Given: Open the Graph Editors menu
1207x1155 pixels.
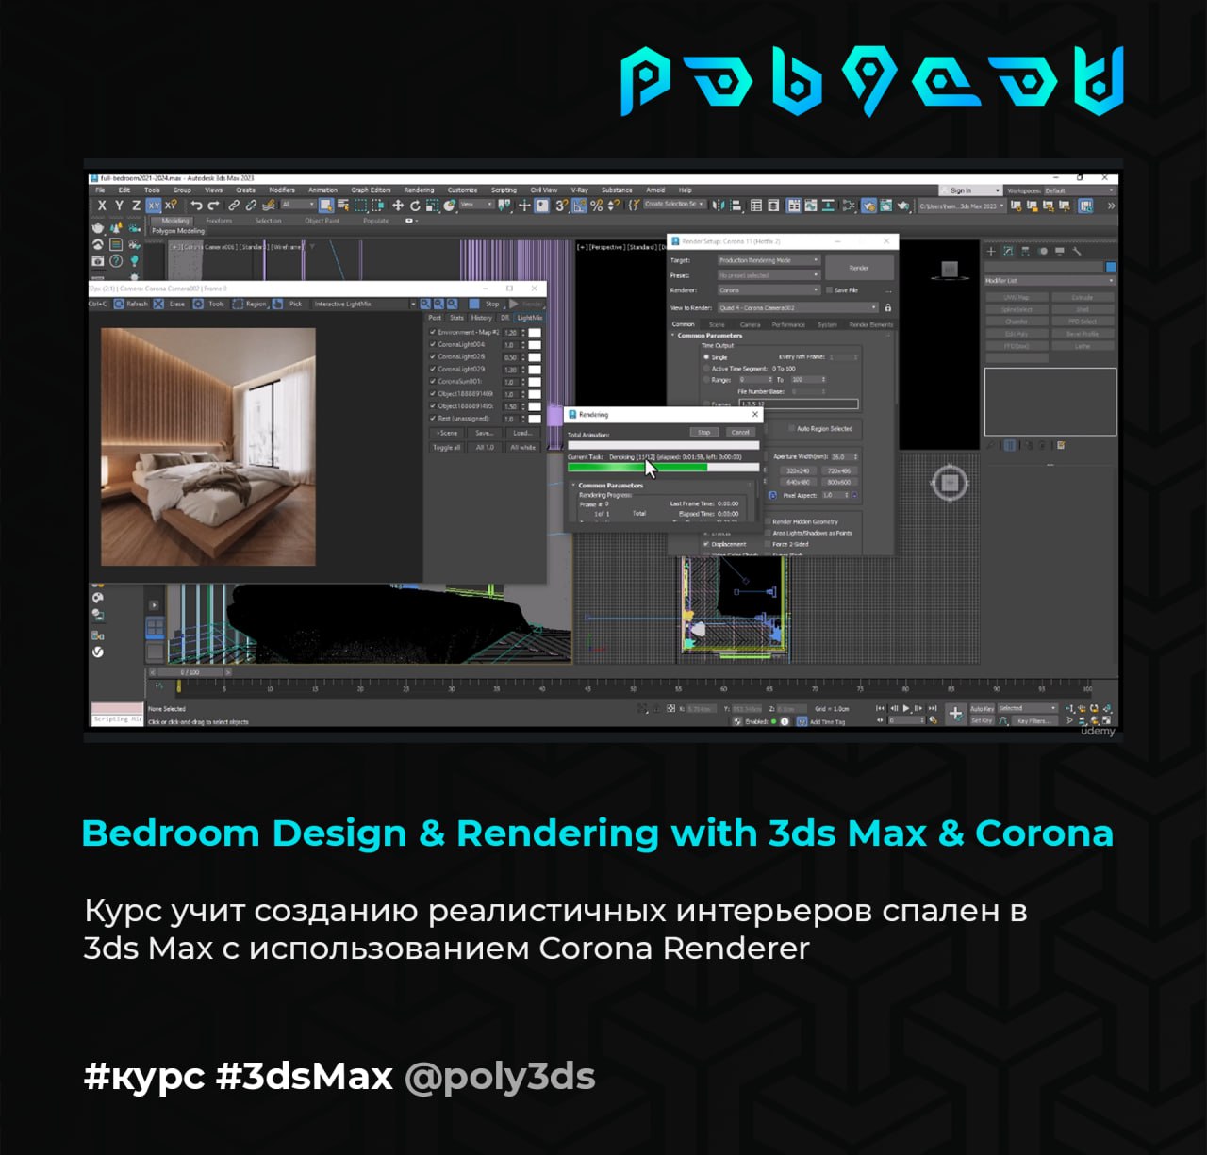Looking at the screenshot, I should [371, 190].
